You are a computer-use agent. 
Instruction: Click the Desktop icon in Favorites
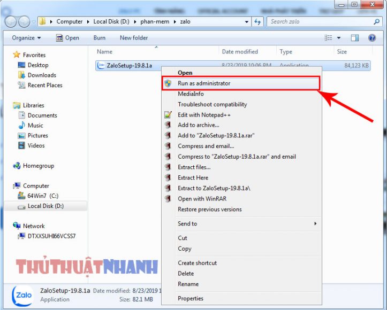point(21,65)
